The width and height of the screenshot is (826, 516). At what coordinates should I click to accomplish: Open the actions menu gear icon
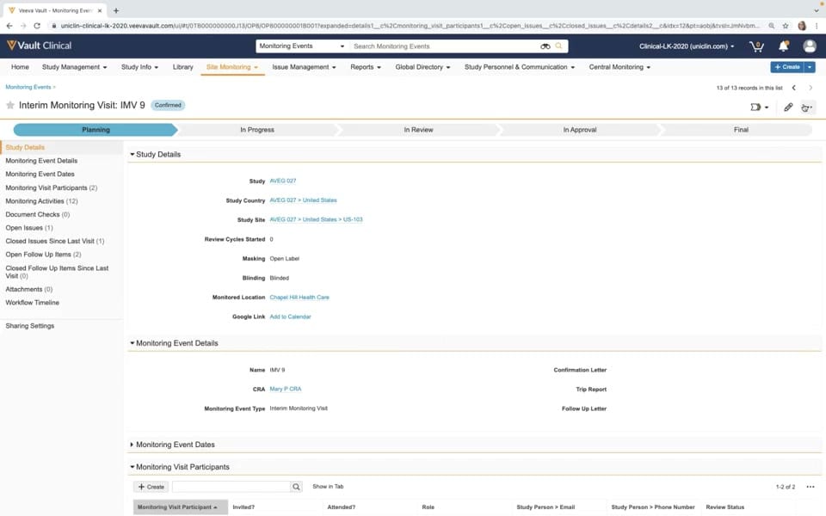[x=806, y=107]
